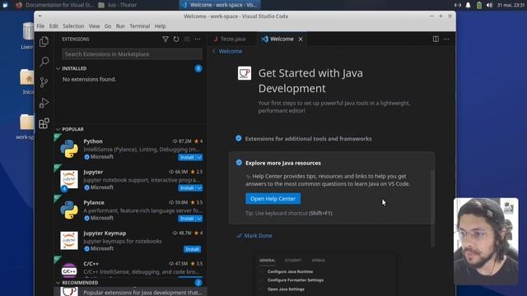Open the Edit menu

click(54, 26)
